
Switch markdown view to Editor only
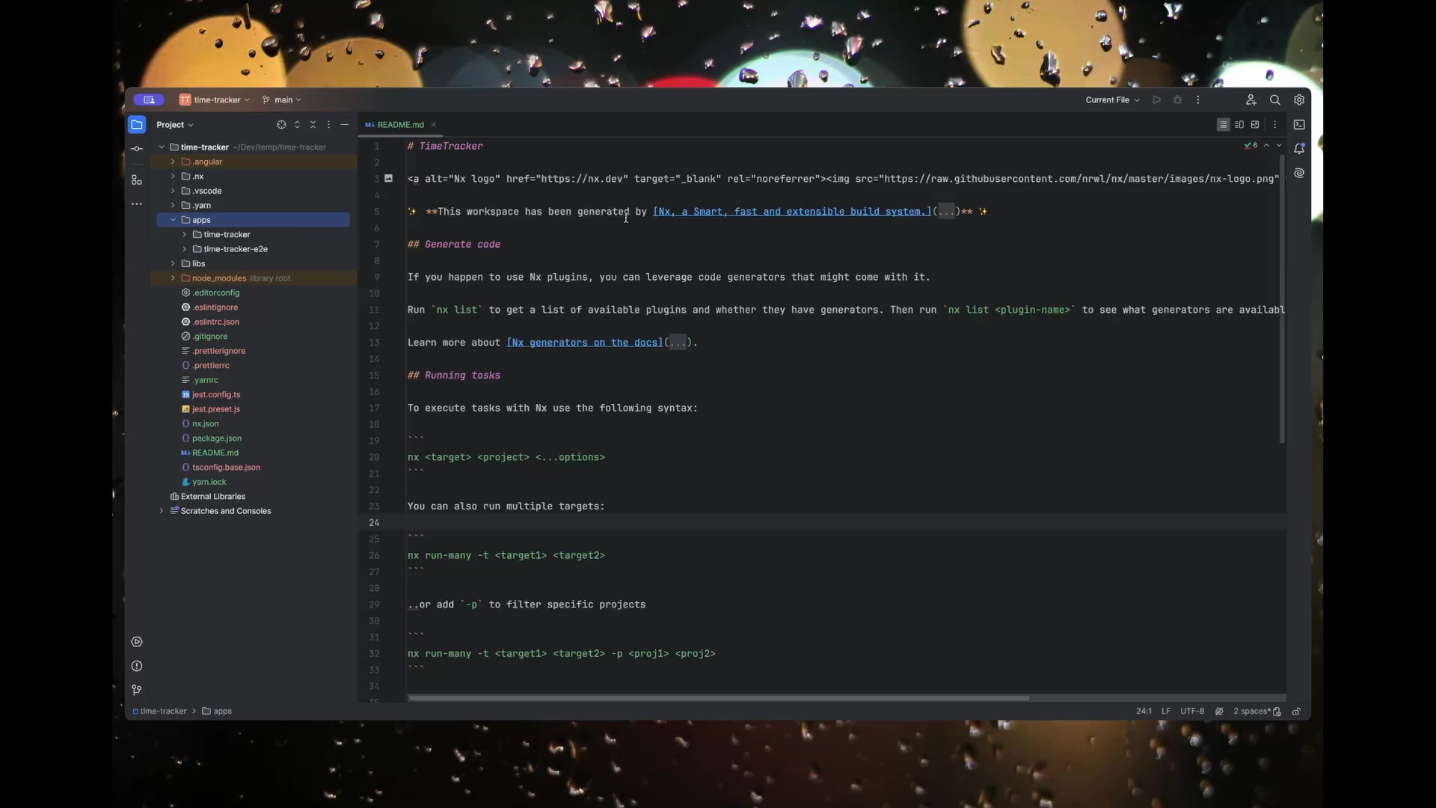click(1223, 125)
